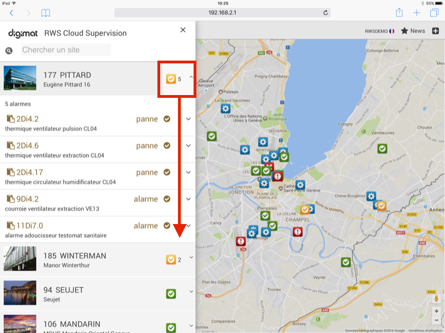Screen dimensions: 445x333
Task: Switch language via RWSDEMO flag
Action: (380, 31)
